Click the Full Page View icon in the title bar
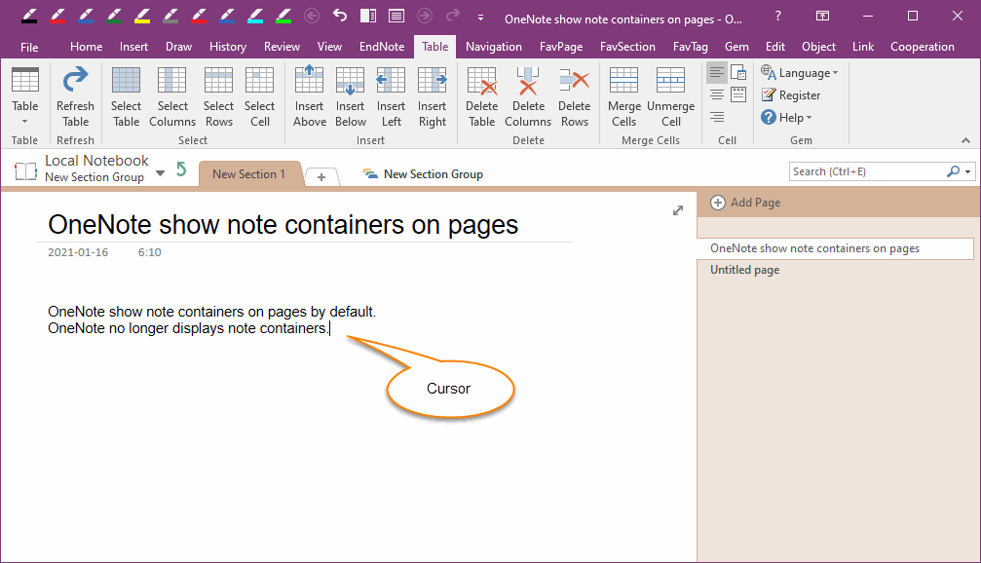The image size is (981, 563). [396, 15]
